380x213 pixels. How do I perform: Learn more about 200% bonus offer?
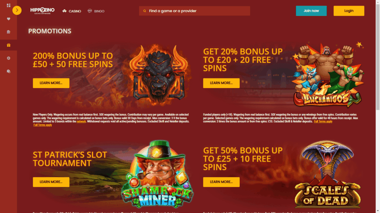click(51, 83)
